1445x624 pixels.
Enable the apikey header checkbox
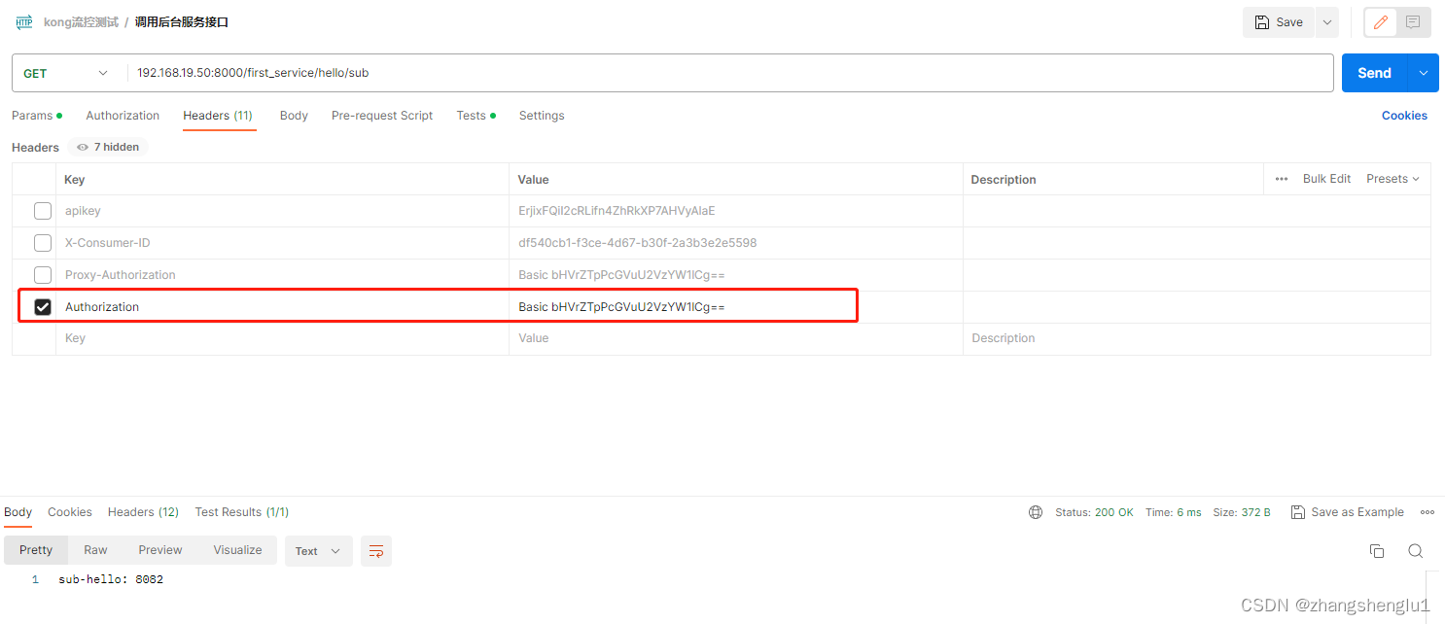tap(43, 210)
